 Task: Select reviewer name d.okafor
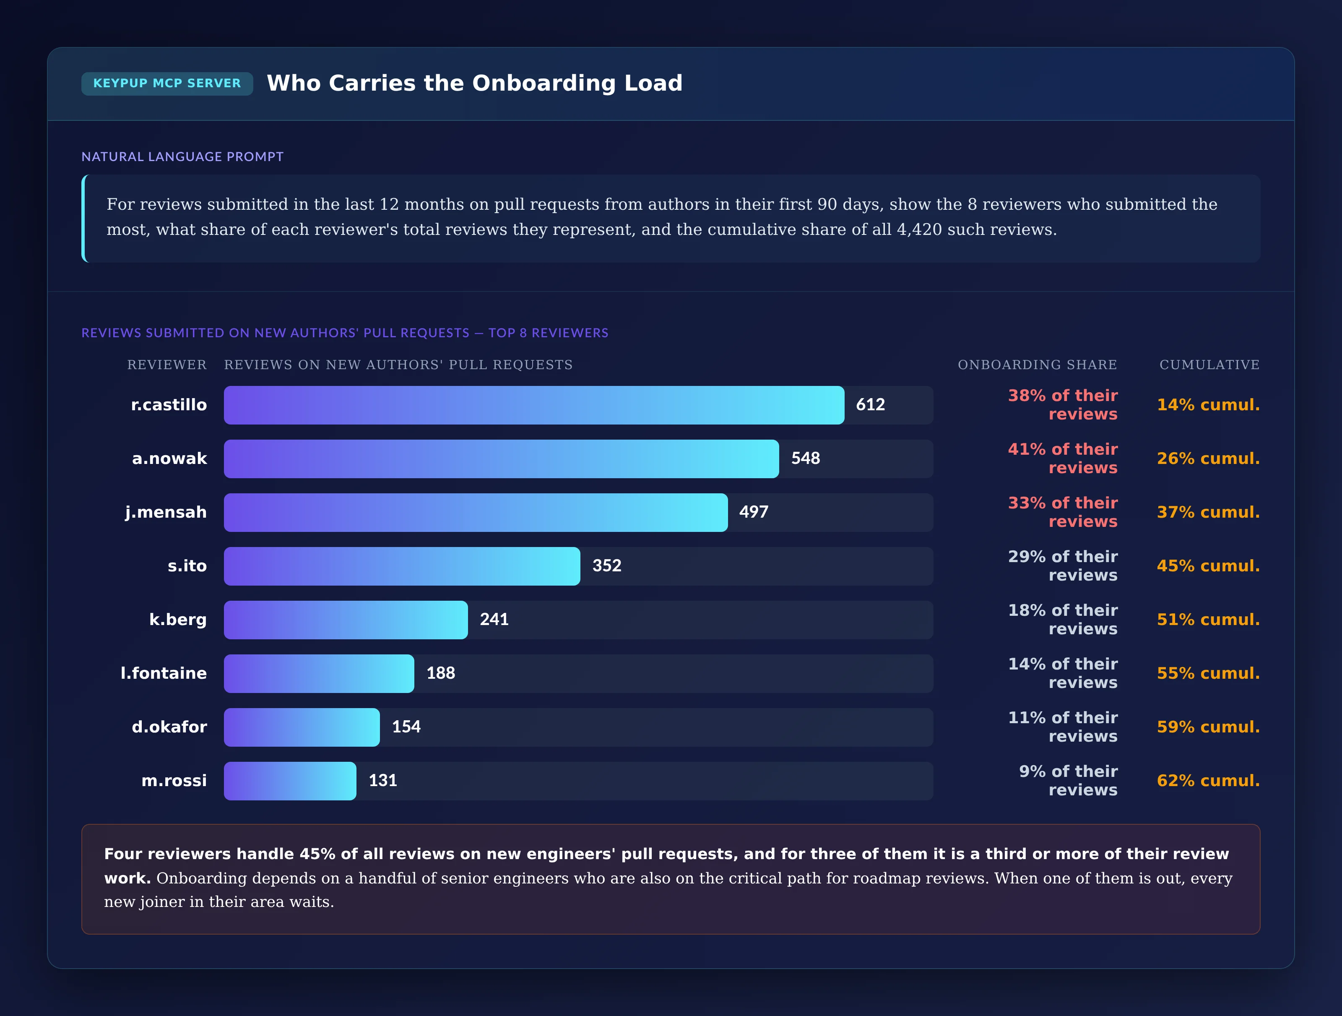click(169, 727)
